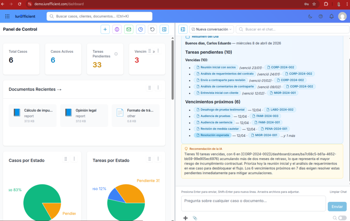Open the three-dot menu on Casos por Estado
The height and width of the screenshot is (221, 350).
coord(74,159)
